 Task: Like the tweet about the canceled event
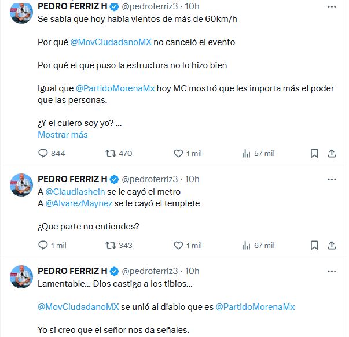click(x=179, y=153)
